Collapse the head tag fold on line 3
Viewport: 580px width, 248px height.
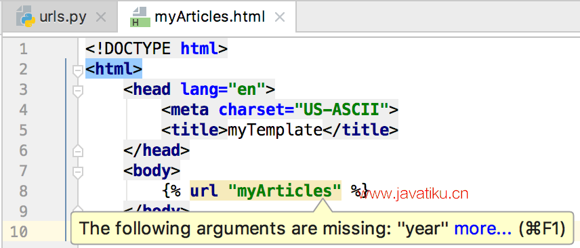(78, 90)
